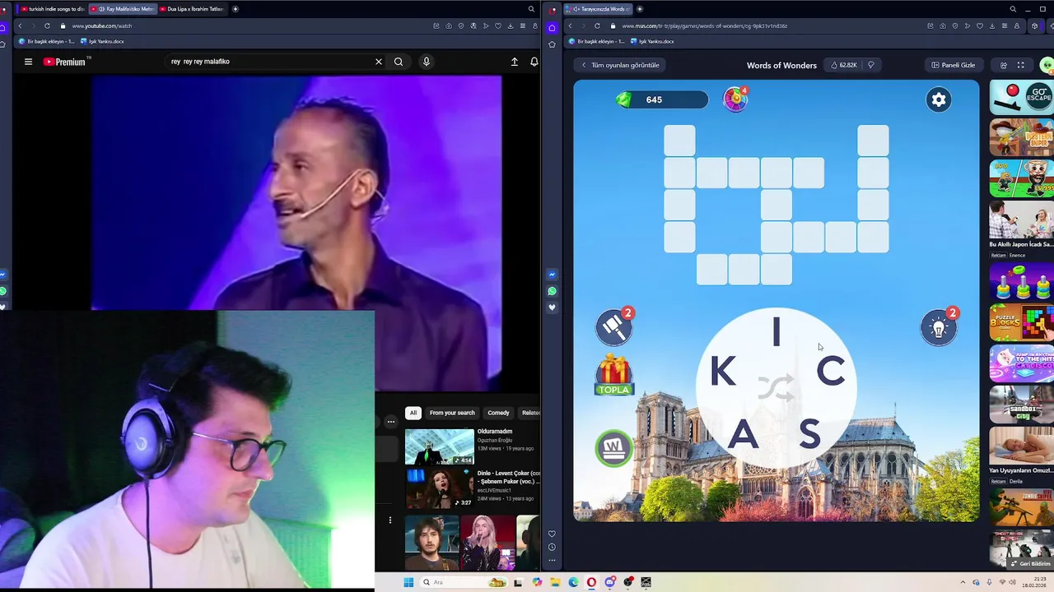
Task: Hide the side panel with Paneli Gizle
Action: [x=953, y=65]
